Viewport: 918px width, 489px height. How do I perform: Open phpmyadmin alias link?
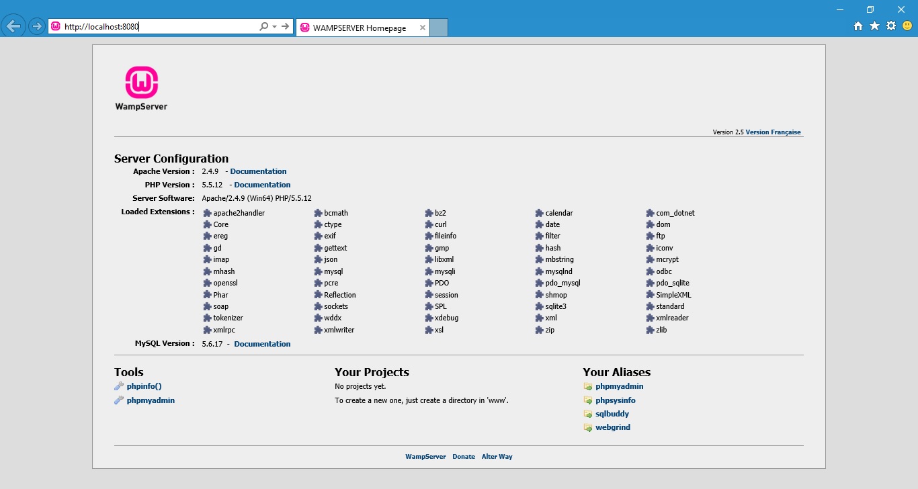(620, 386)
